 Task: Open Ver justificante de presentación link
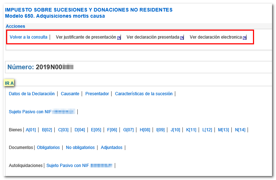[x=86, y=37]
